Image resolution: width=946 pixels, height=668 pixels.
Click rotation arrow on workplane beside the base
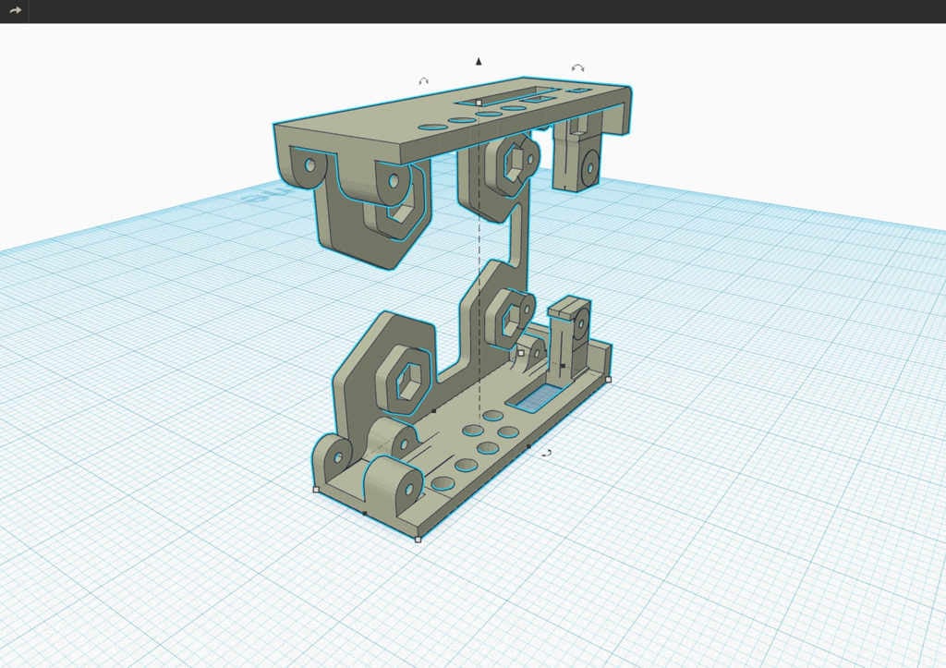546,453
